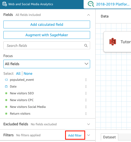Open options menu for New visitors CPC
This screenshot has width=131, height=142.
pyautogui.click(x=86, y=100)
